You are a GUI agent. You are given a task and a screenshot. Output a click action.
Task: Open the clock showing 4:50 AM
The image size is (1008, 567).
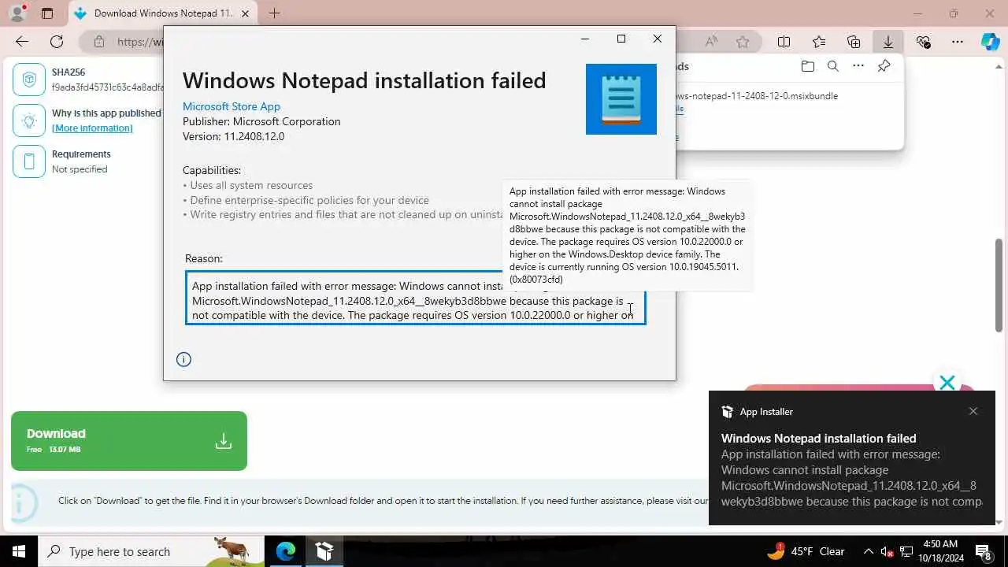[x=939, y=551]
